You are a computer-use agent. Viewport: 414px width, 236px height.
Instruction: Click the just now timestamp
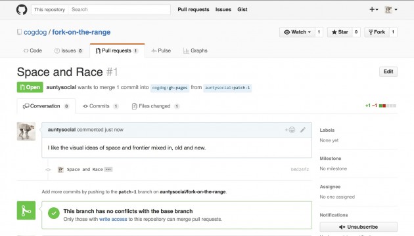114,130
